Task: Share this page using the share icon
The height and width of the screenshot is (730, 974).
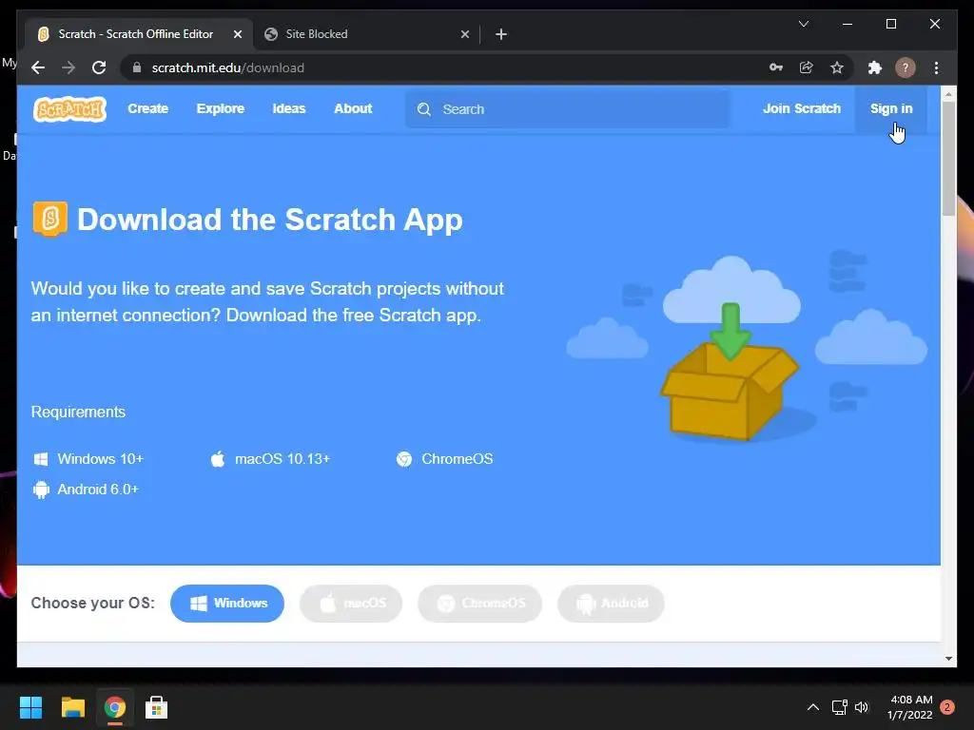Action: point(807,67)
